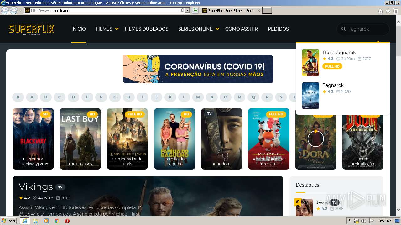
Task: Open the IE Home icon
Action: tap(380, 11)
